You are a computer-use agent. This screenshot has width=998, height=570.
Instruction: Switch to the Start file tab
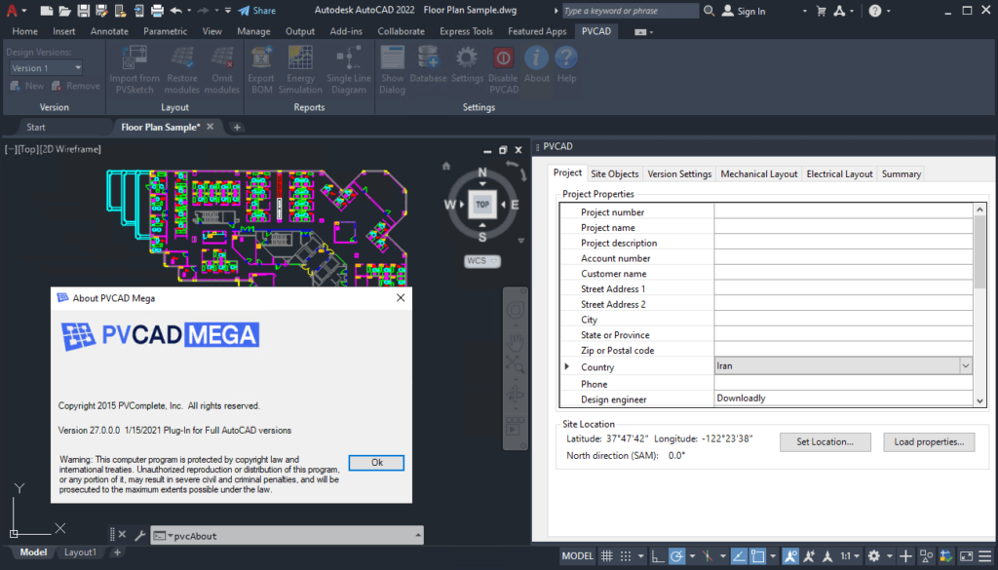(36, 128)
